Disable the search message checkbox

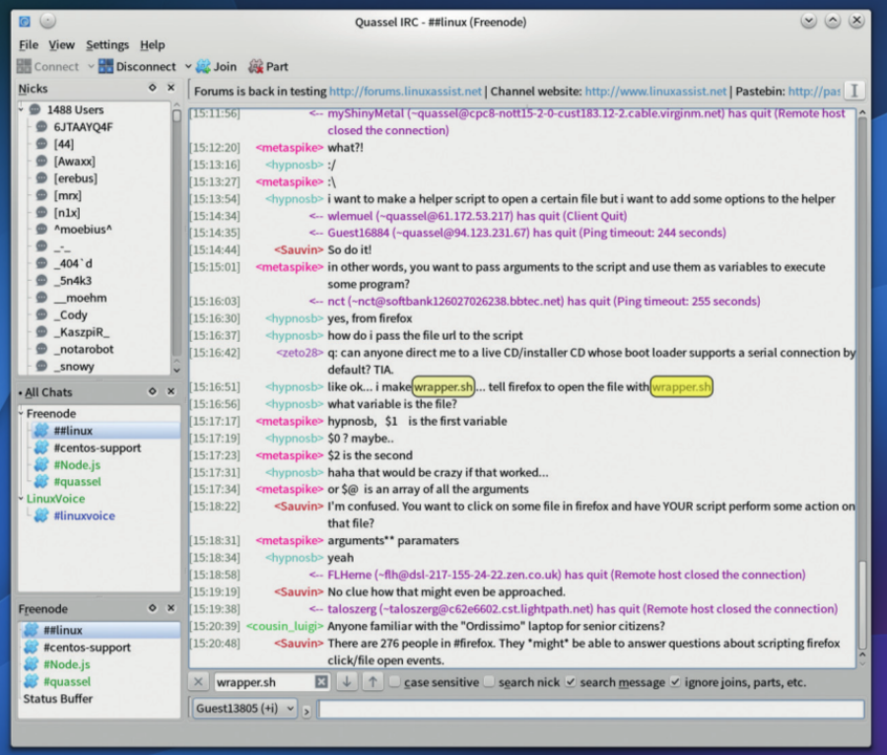(571, 681)
